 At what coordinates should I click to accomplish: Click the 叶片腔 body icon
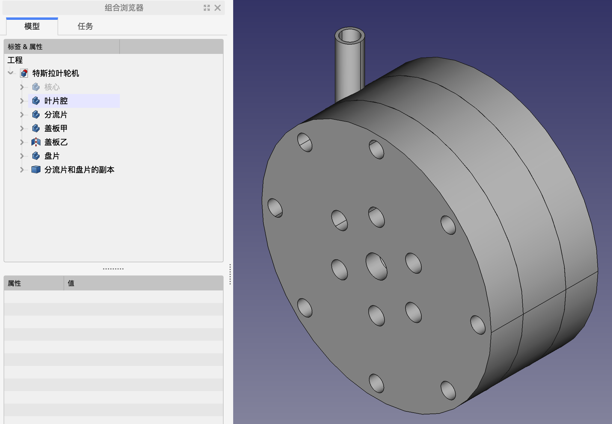tap(36, 101)
